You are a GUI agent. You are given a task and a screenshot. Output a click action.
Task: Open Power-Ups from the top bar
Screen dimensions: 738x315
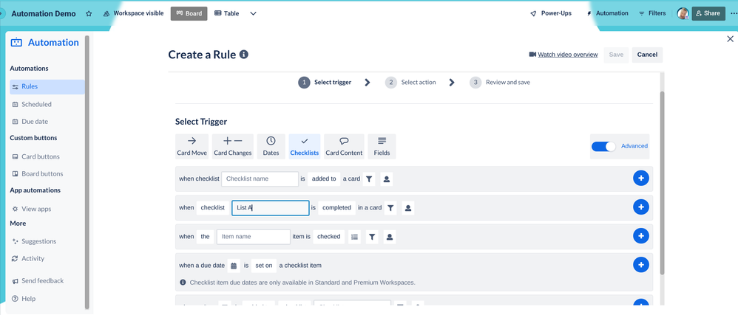pos(551,13)
